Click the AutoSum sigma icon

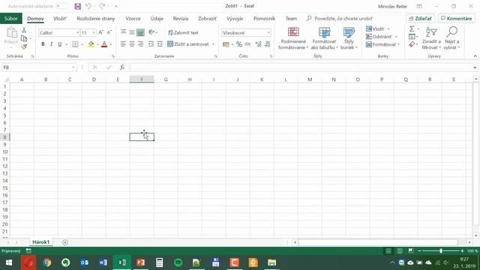[x=412, y=28]
